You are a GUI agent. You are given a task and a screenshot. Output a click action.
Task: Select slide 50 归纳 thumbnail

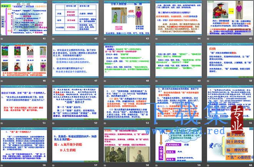(x=230, y=61)
